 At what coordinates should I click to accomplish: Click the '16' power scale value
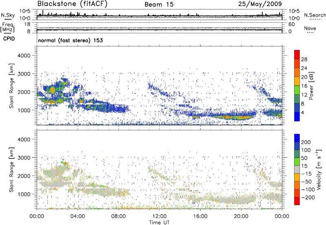click(x=304, y=86)
